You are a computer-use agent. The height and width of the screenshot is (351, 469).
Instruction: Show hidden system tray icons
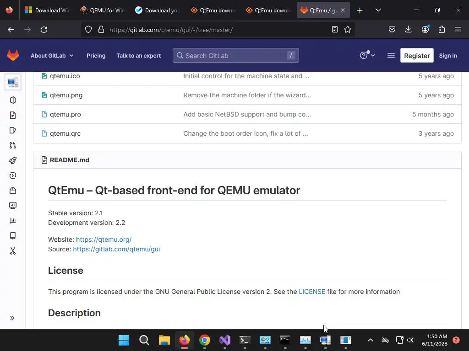pyautogui.click(x=370, y=340)
